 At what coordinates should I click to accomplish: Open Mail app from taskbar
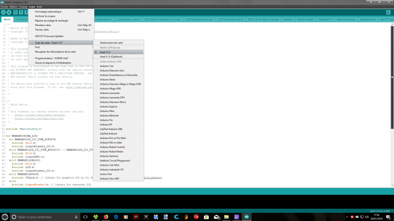[x=217, y=217]
